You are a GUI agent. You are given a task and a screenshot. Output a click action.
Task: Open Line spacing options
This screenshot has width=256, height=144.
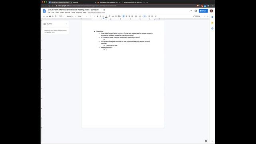[136, 16]
